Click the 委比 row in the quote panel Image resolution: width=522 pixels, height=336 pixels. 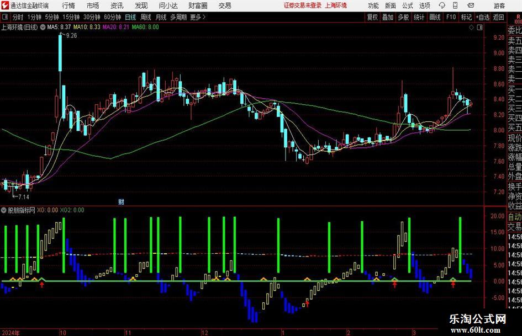[515, 30]
